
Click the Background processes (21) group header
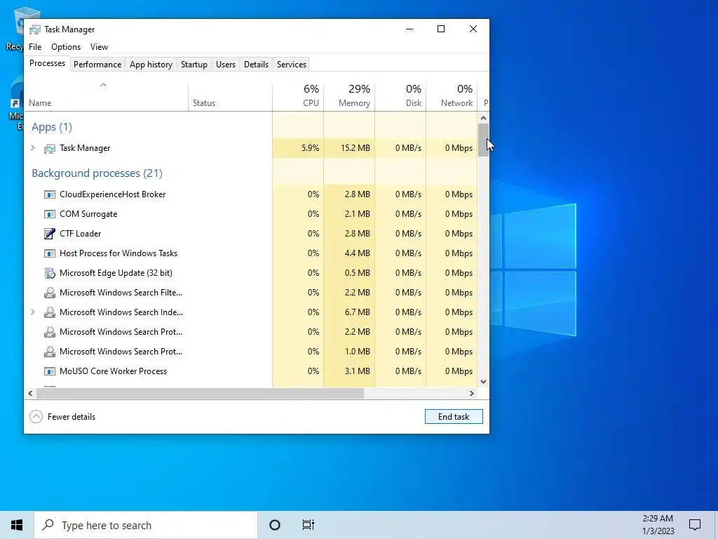(x=97, y=173)
